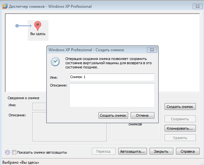Viewport: 204px width, 165px height.
Task: Close the 'Создать снимок' dialog window
Action: pyautogui.click(x=152, y=50)
